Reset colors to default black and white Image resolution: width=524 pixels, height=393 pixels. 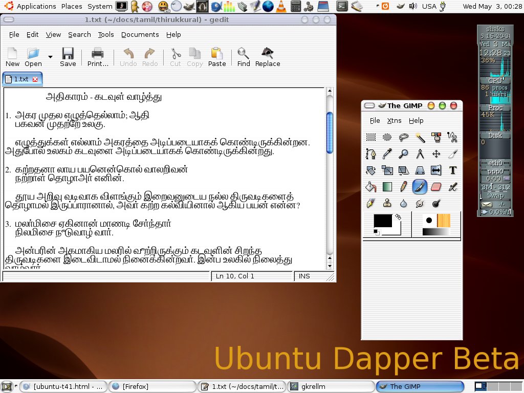(376, 232)
